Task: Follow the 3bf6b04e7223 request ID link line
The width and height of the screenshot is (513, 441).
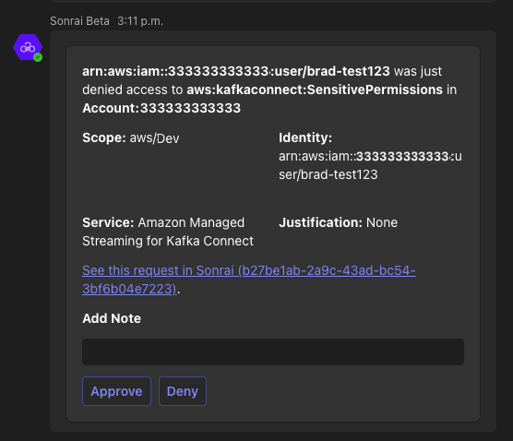Action: tap(129, 289)
